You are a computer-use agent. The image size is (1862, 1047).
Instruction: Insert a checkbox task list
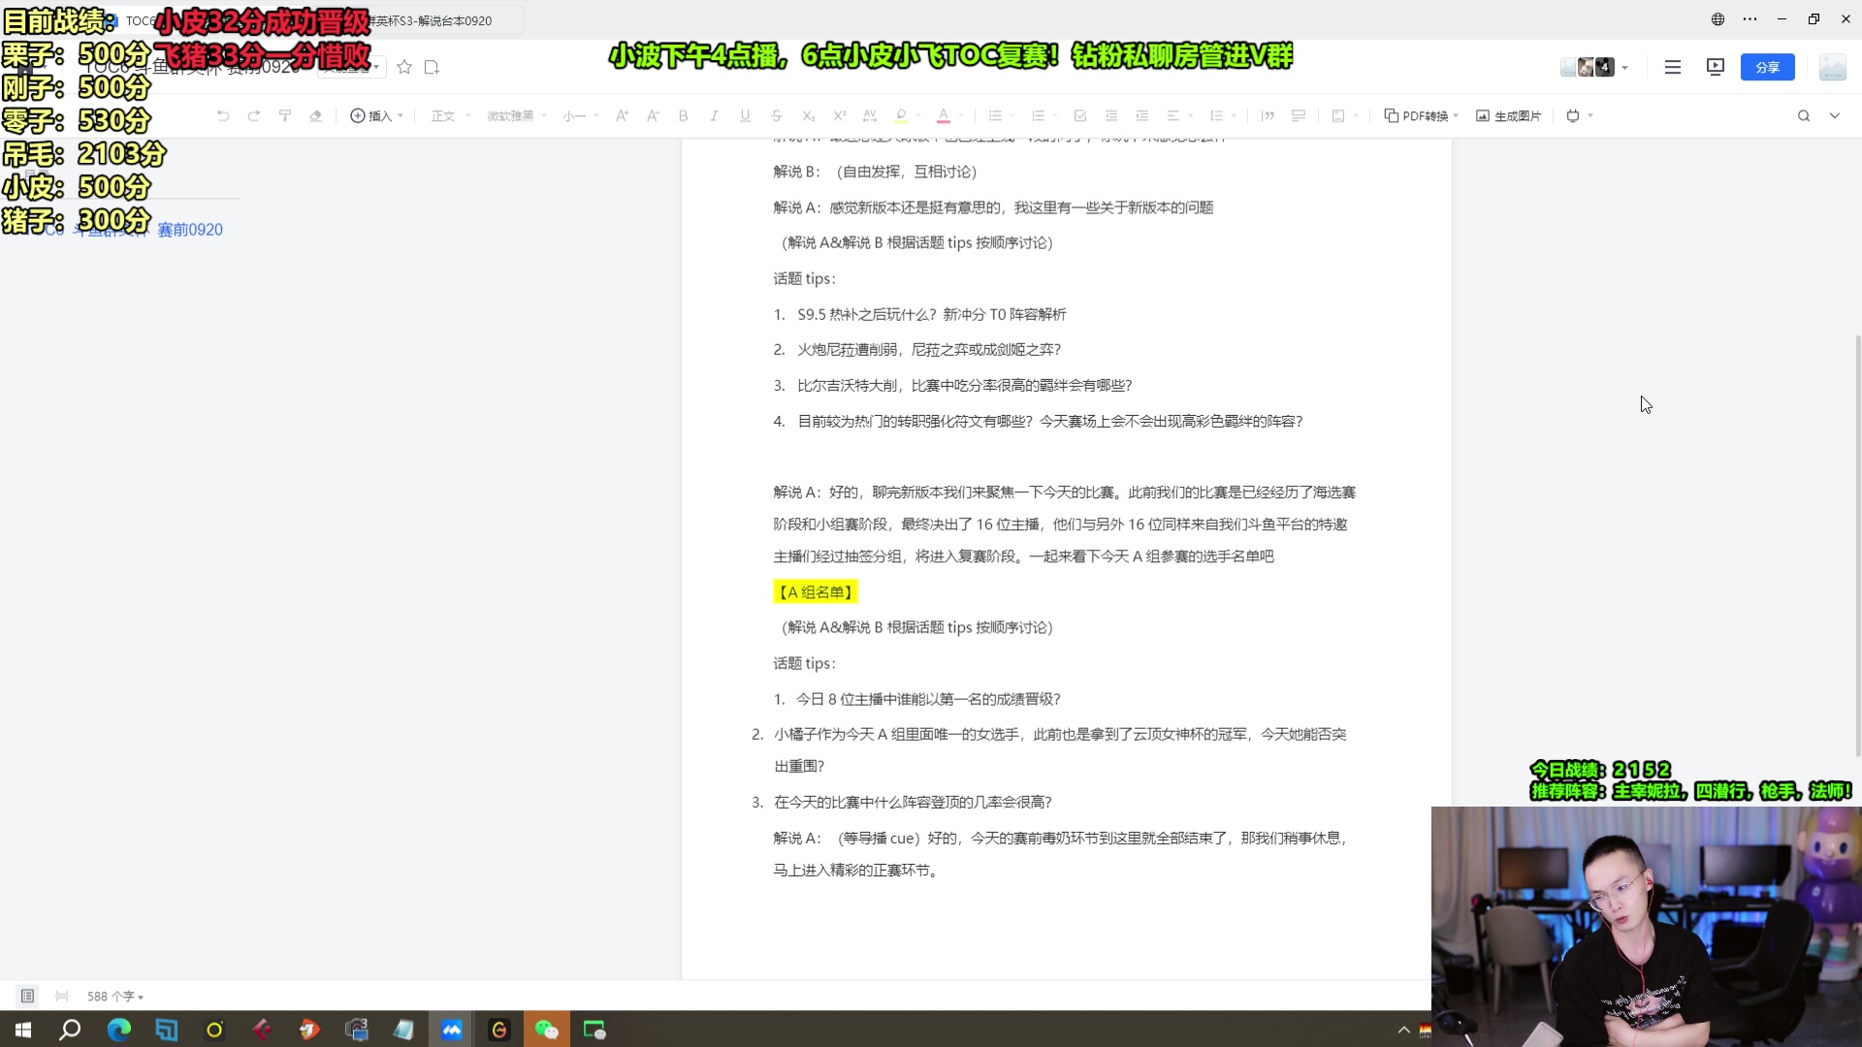[x=1080, y=115]
